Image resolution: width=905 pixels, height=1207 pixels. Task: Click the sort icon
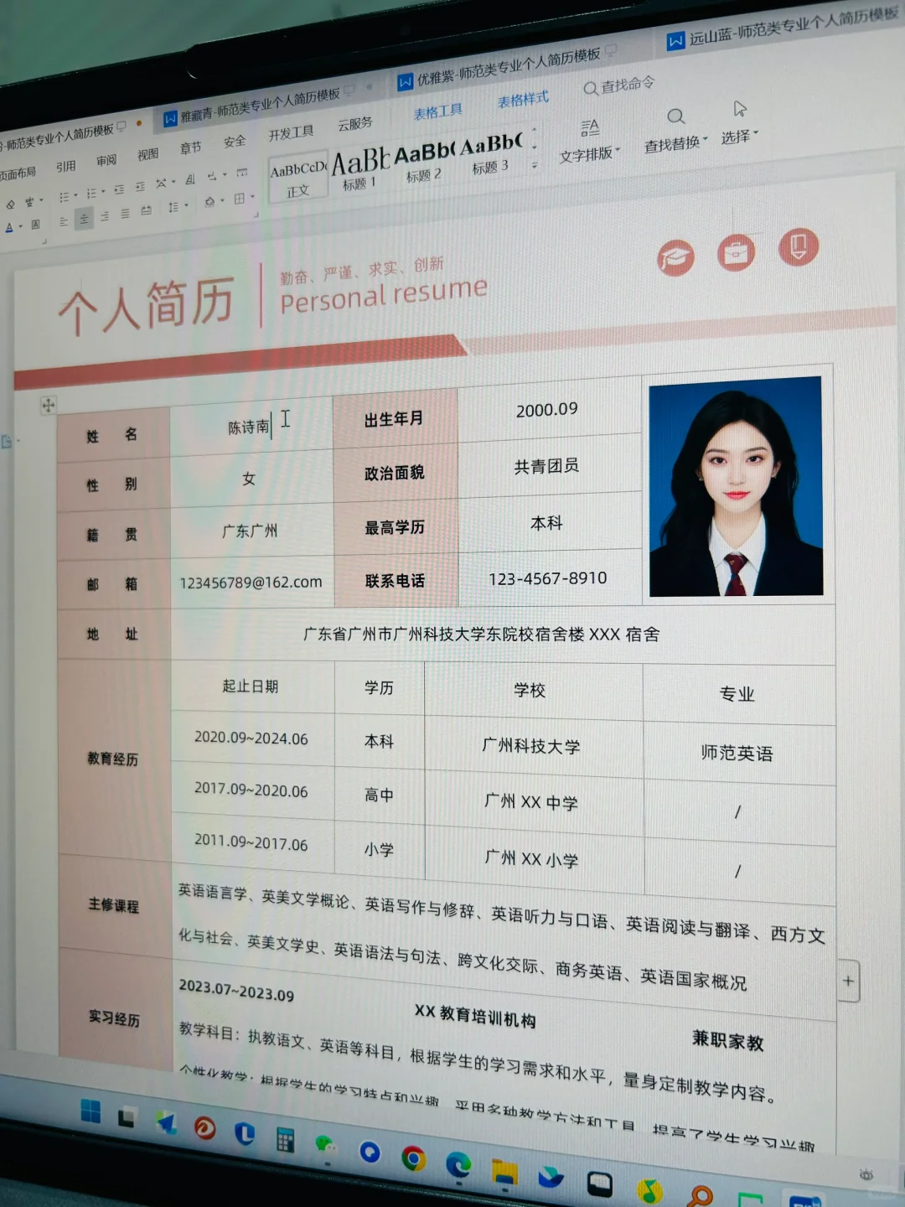point(190,179)
